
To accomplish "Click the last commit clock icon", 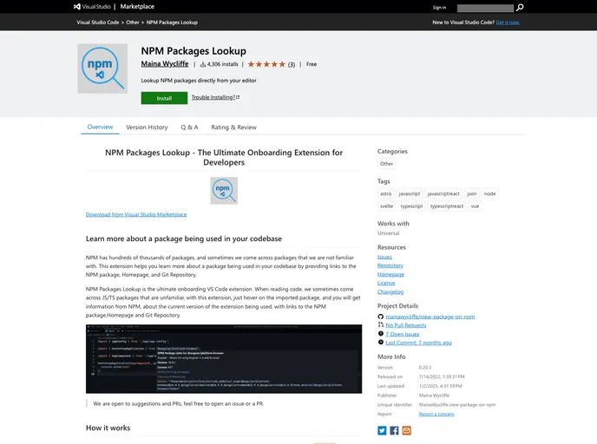I will coord(380,343).
